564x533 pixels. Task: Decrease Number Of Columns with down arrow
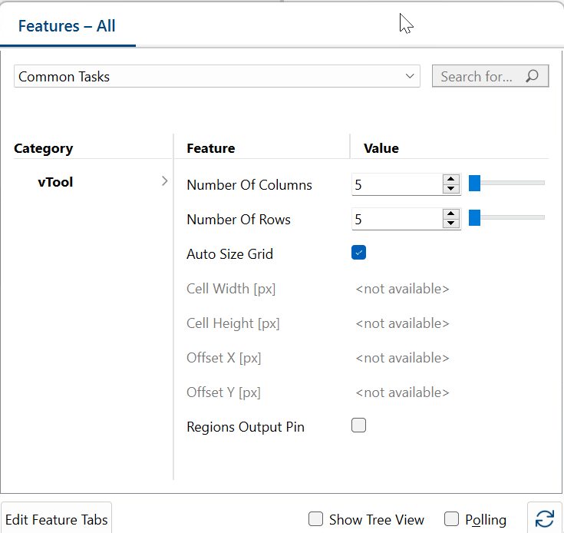point(451,189)
